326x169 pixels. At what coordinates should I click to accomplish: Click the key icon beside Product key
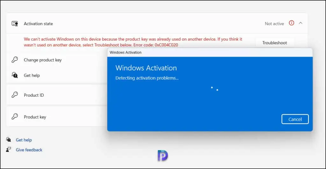[x=15, y=116]
